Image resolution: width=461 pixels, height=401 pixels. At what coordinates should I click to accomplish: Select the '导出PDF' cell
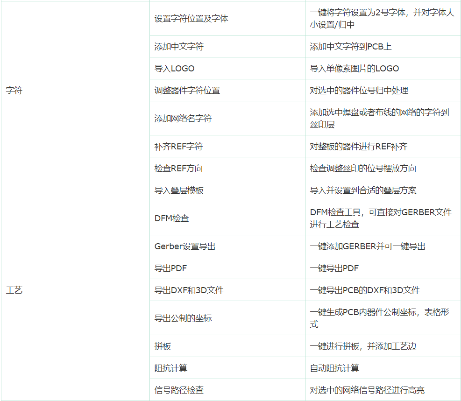227,268
